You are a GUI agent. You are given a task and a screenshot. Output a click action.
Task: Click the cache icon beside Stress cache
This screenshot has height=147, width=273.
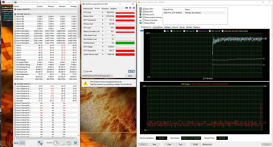click(141, 14)
